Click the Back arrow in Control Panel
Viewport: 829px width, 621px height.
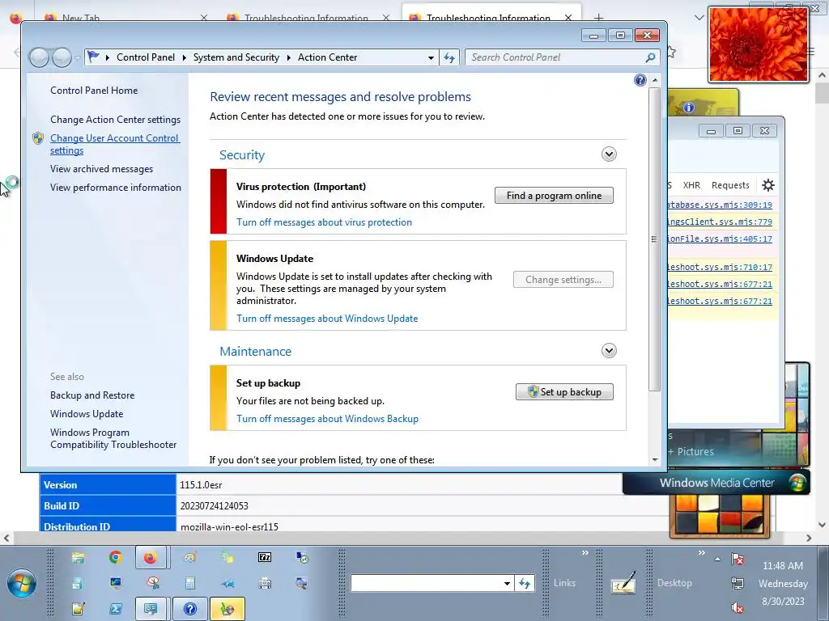pyautogui.click(x=39, y=57)
